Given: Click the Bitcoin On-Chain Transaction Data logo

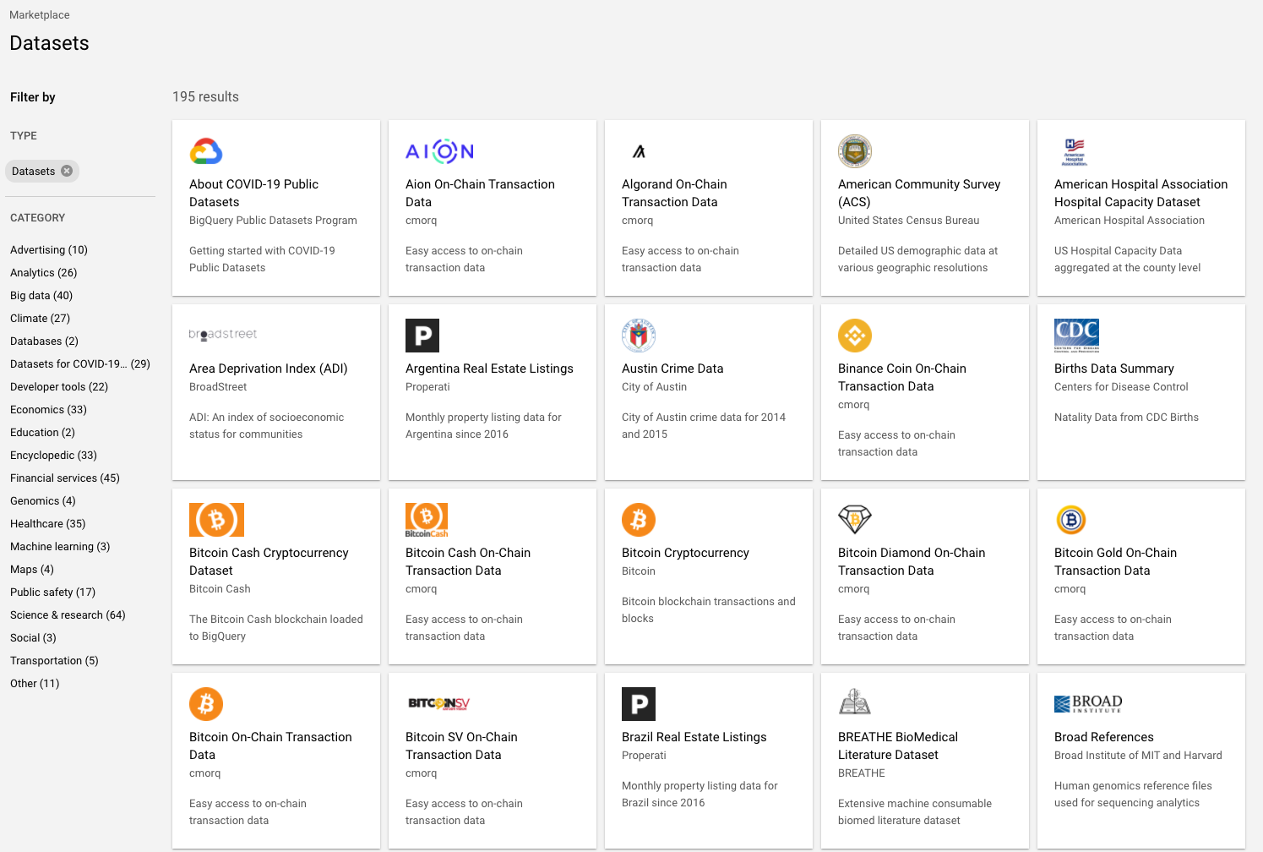Looking at the screenshot, I should pos(206,704).
